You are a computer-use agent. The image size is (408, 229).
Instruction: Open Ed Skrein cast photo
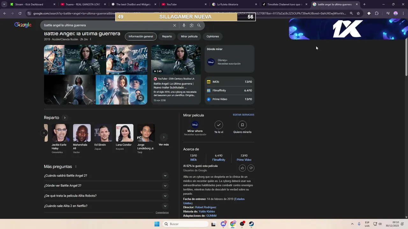click(x=103, y=133)
